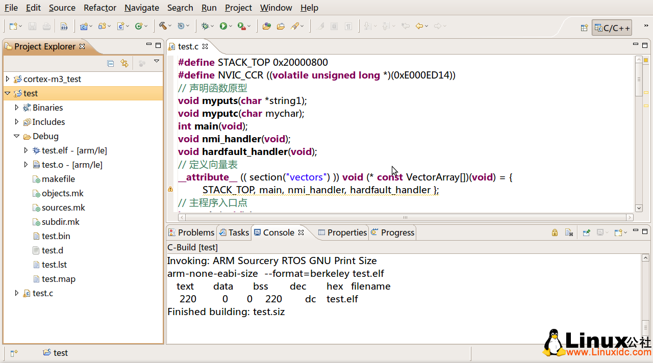653x363 pixels.
Task: Toggle Pin Console button
Action: click(x=586, y=232)
